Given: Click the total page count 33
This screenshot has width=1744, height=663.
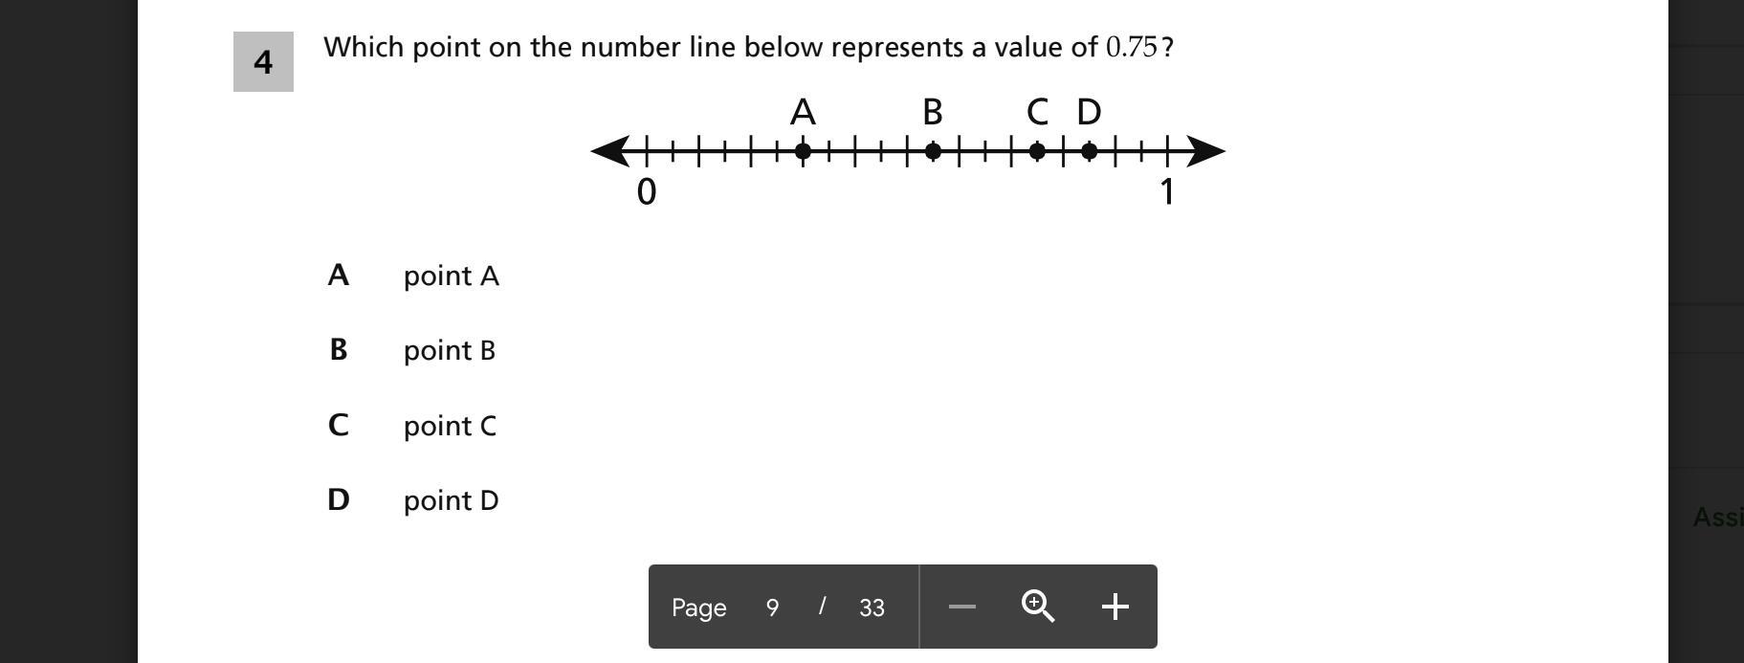Looking at the screenshot, I should (x=872, y=608).
